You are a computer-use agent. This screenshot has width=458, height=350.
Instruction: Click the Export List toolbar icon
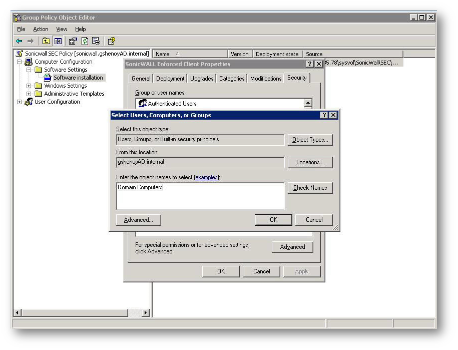(96, 41)
